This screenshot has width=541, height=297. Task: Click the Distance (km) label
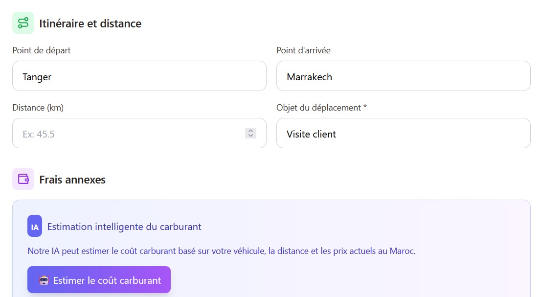(x=38, y=108)
